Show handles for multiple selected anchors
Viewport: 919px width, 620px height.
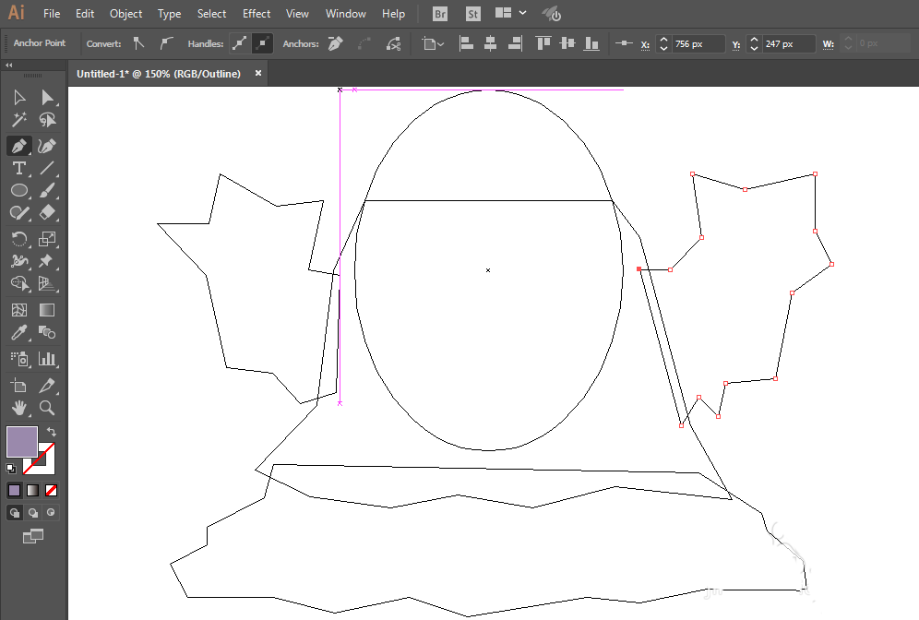pos(239,43)
